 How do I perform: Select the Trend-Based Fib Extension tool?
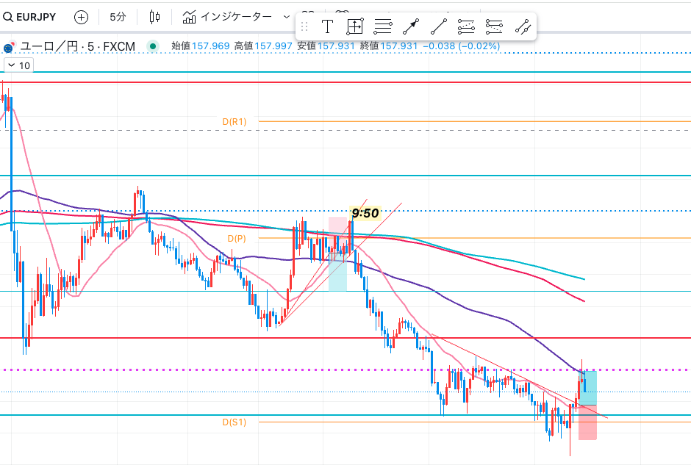[494, 27]
